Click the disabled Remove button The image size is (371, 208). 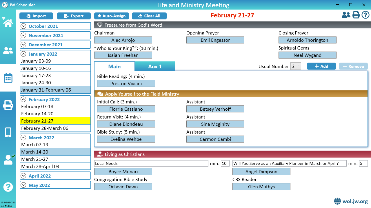pyautogui.click(x=353, y=66)
